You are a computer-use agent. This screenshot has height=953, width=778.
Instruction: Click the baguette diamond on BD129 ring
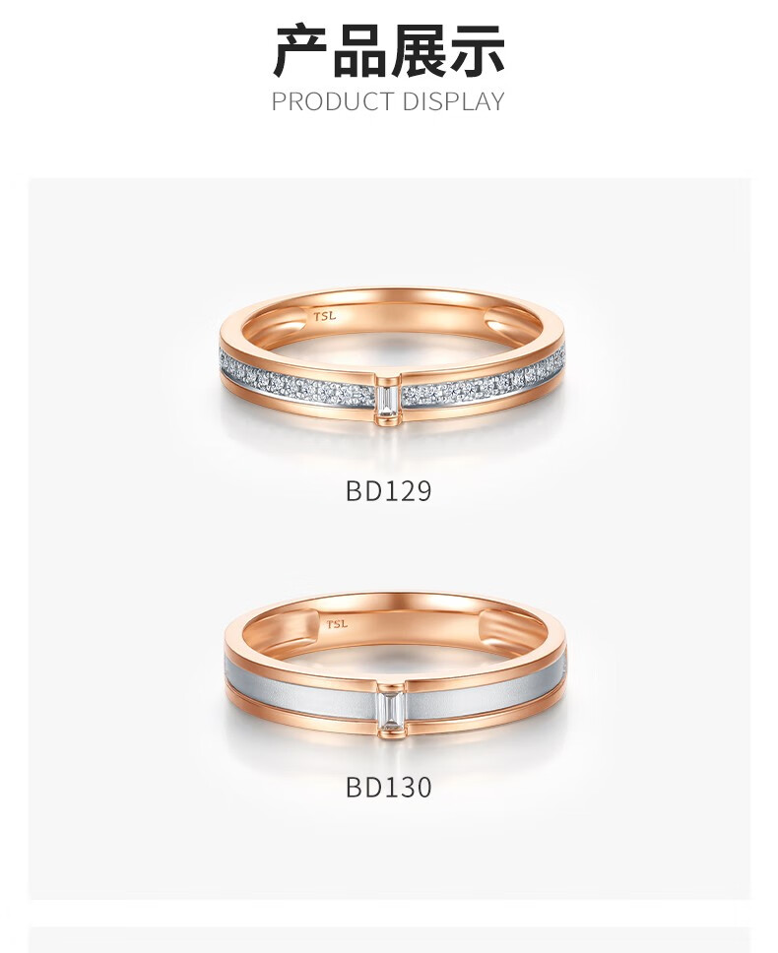click(388, 400)
